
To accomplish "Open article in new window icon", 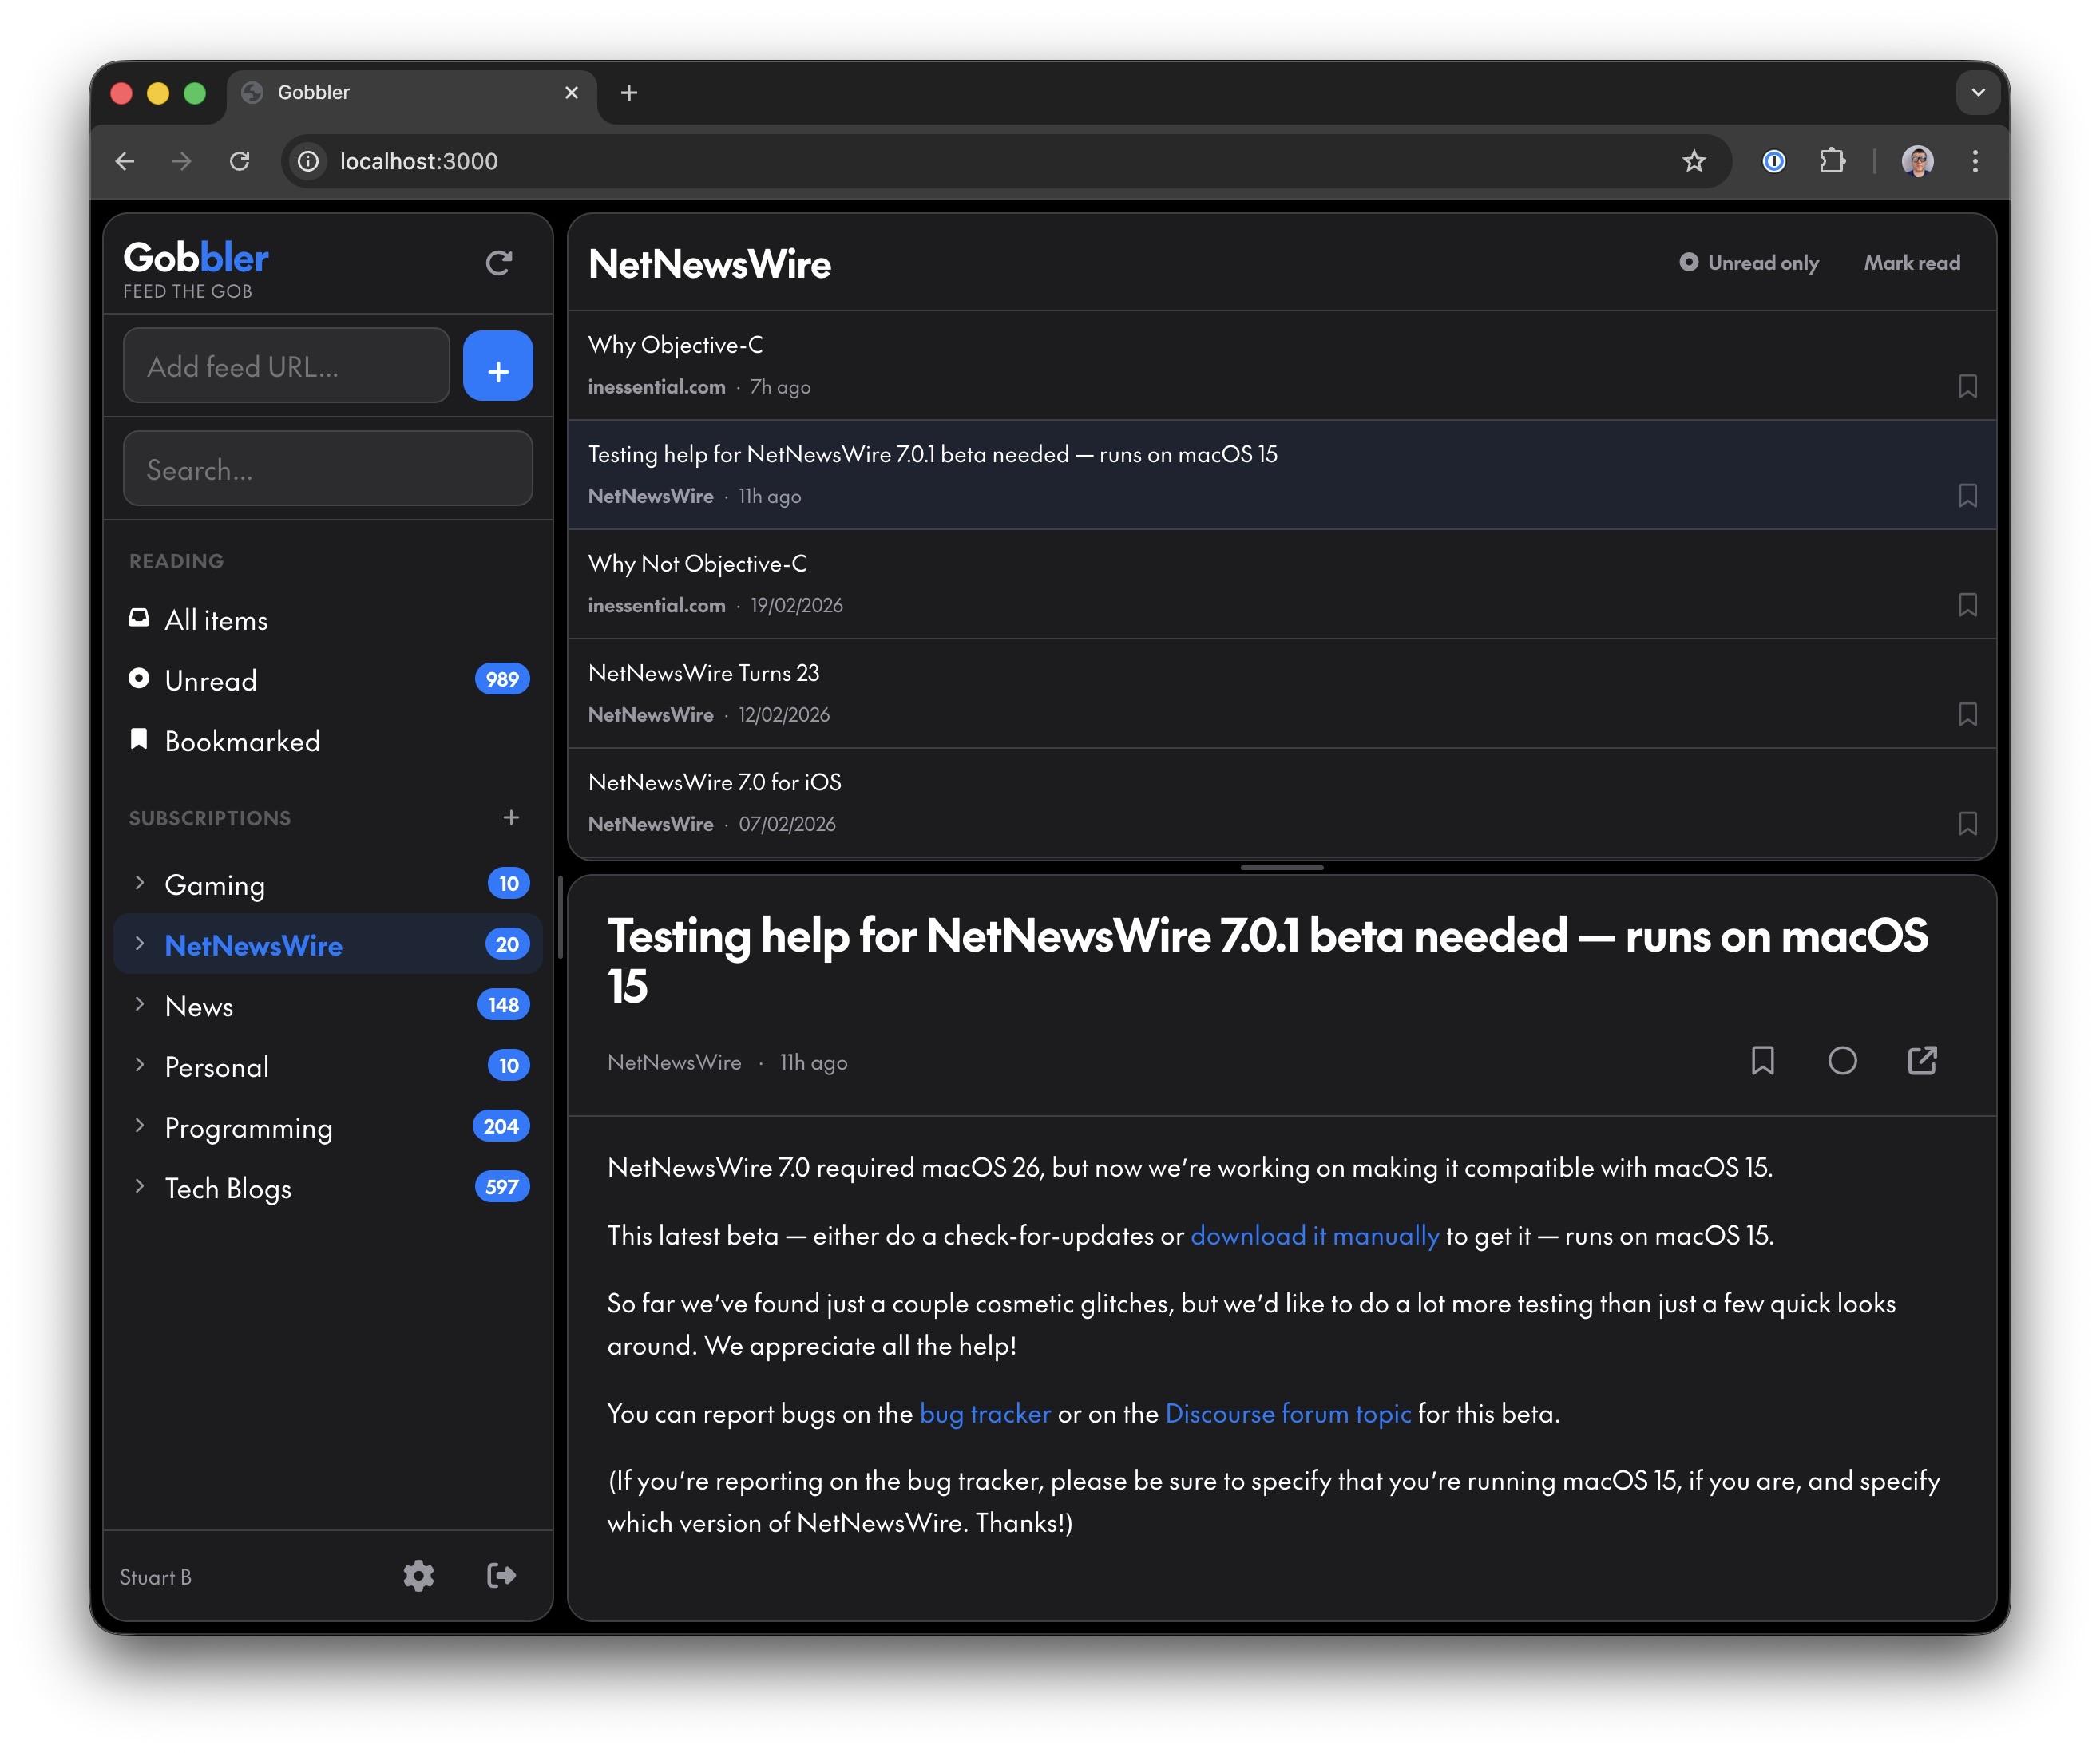I will pyautogui.click(x=1921, y=1061).
